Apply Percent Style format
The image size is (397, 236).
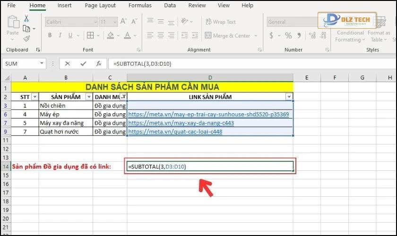coord(288,36)
